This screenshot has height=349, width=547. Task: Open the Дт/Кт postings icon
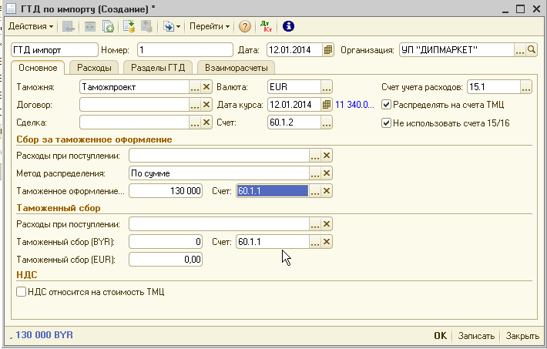(x=267, y=26)
